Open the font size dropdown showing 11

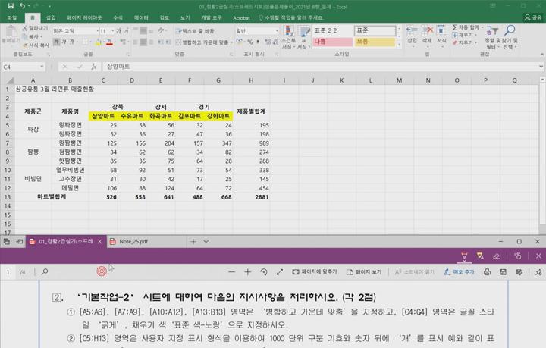(112, 31)
